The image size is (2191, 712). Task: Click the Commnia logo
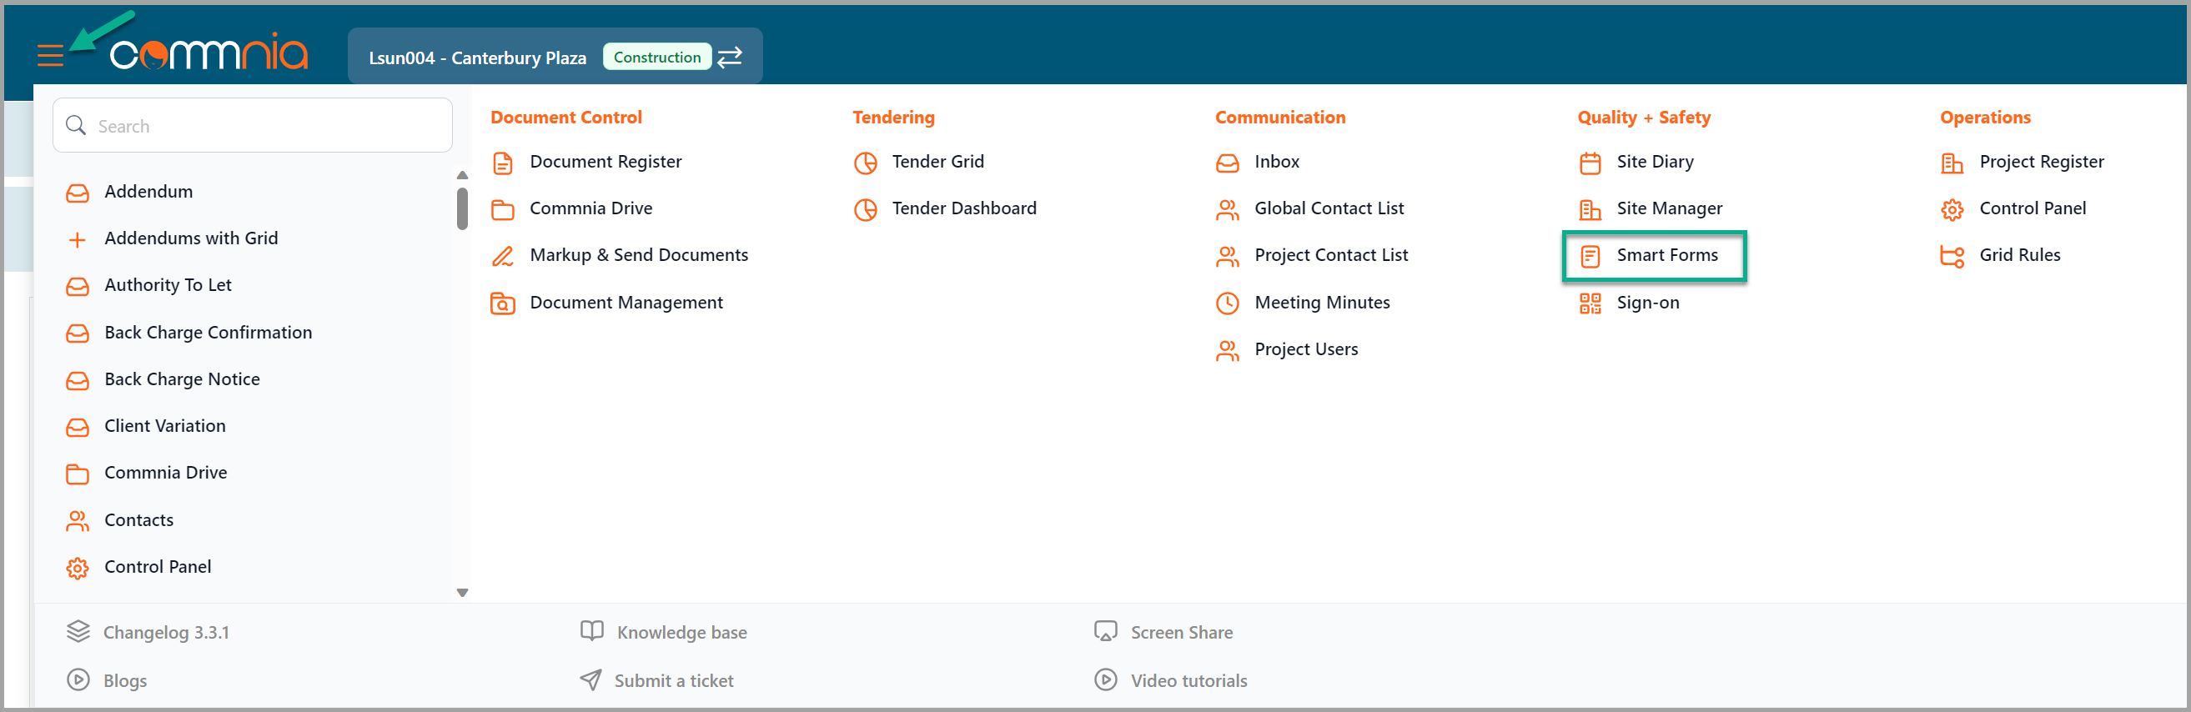[x=209, y=53]
